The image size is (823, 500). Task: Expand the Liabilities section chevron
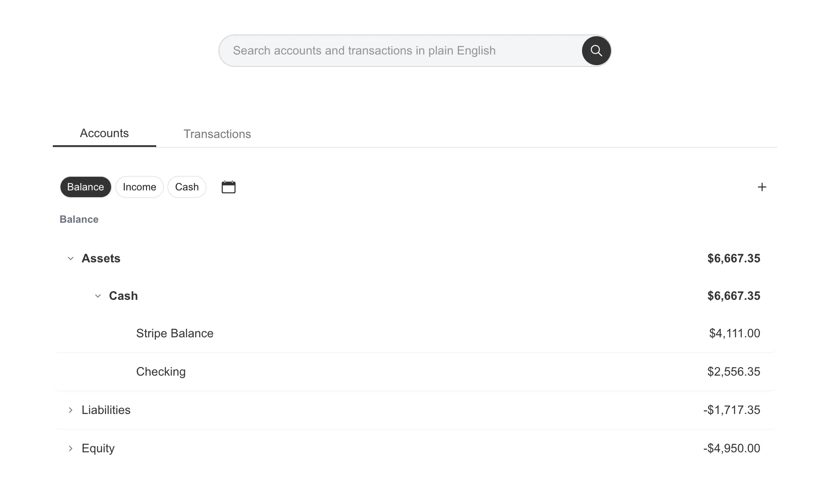pos(71,410)
